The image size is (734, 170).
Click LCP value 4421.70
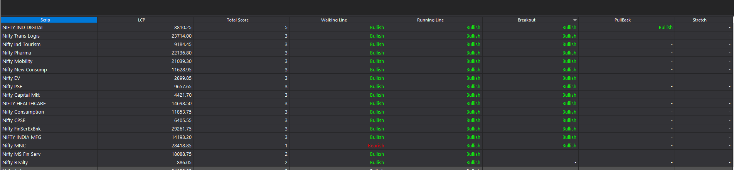[183, 95]
